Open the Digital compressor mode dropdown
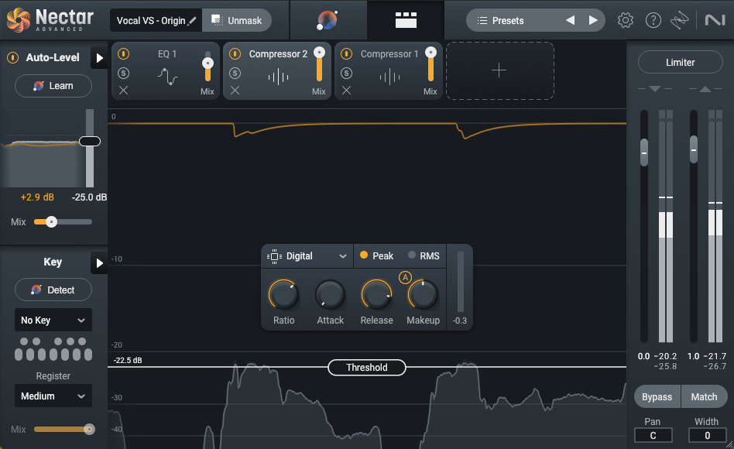 tap(307, 256)
